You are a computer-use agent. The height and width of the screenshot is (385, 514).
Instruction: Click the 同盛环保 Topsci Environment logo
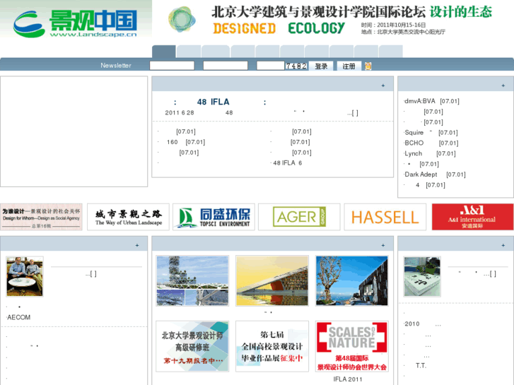coord(214,217)
